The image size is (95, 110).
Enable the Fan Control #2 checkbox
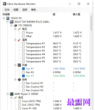point(23,87)
